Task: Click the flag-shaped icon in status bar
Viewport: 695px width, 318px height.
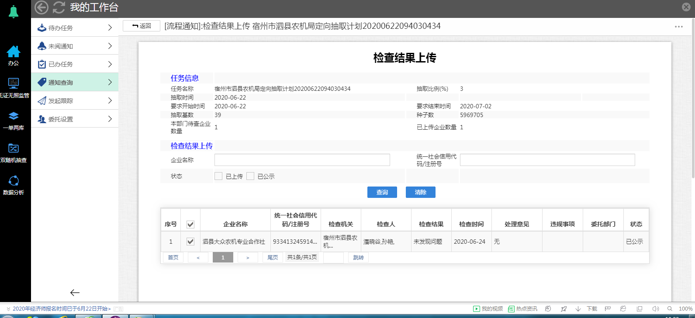Action: [608, 308]
